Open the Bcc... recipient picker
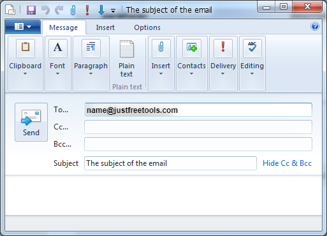The height and width of the screenshot is (236, 327). pos(62,144)
